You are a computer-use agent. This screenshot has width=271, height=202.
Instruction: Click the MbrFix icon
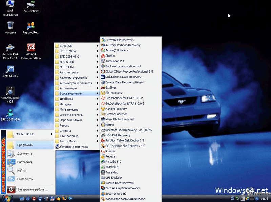(103, 125)
